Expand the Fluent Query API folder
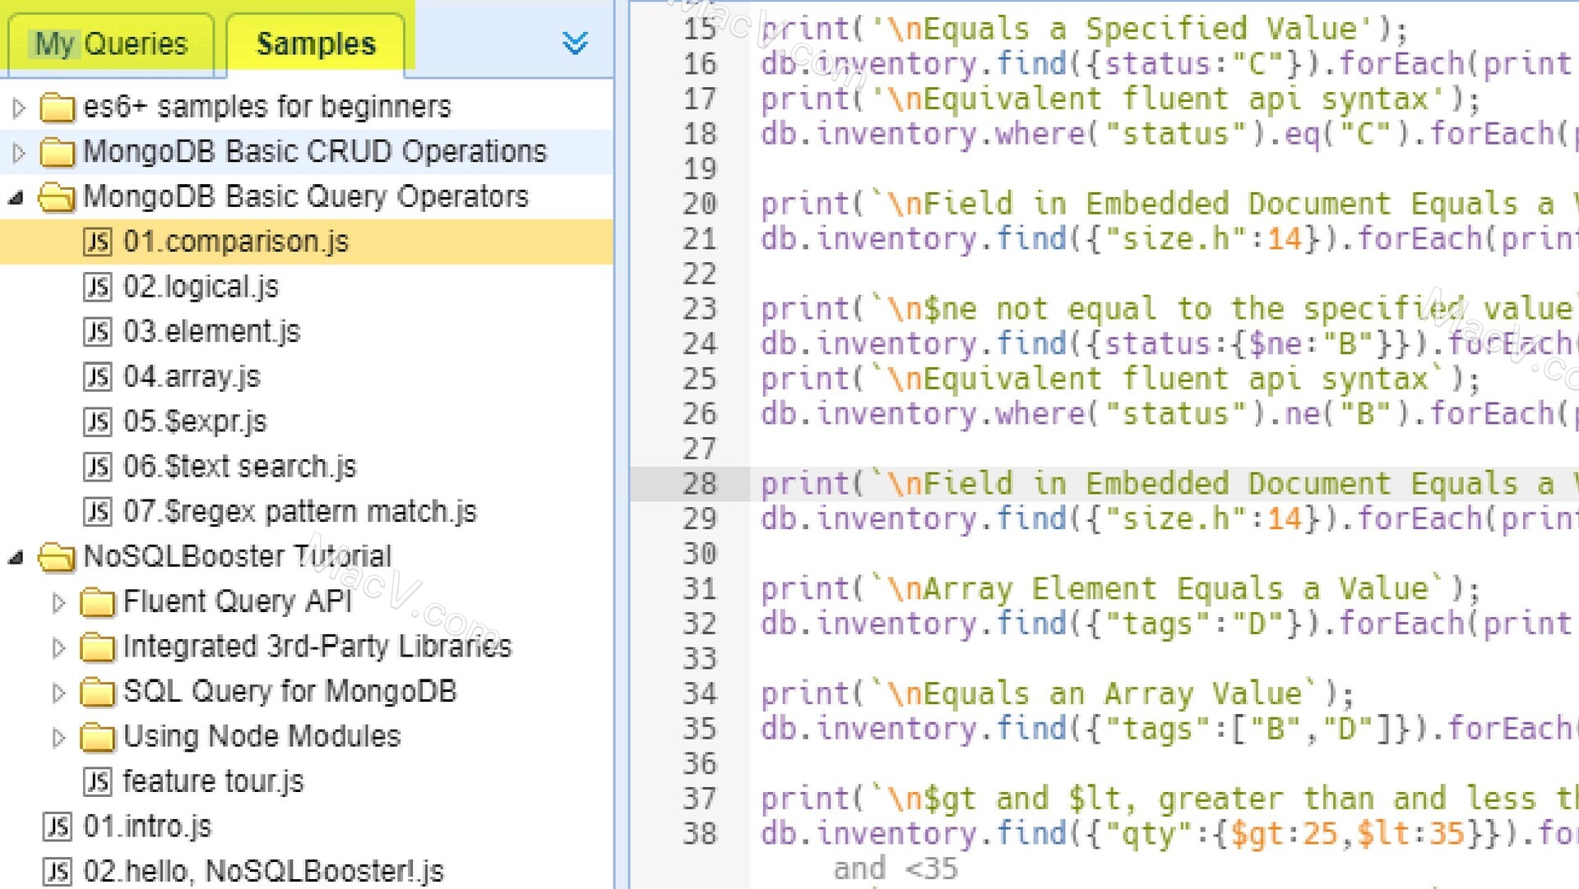 coord(58,602)
